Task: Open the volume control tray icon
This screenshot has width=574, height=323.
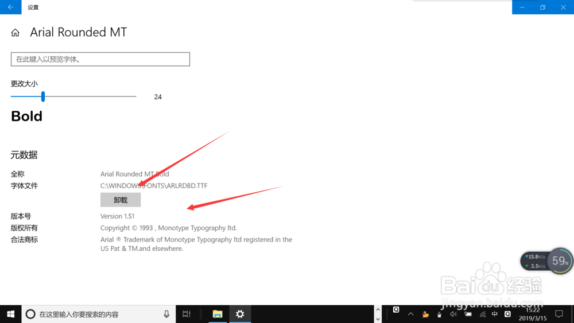Action: (x=453, y=314)
